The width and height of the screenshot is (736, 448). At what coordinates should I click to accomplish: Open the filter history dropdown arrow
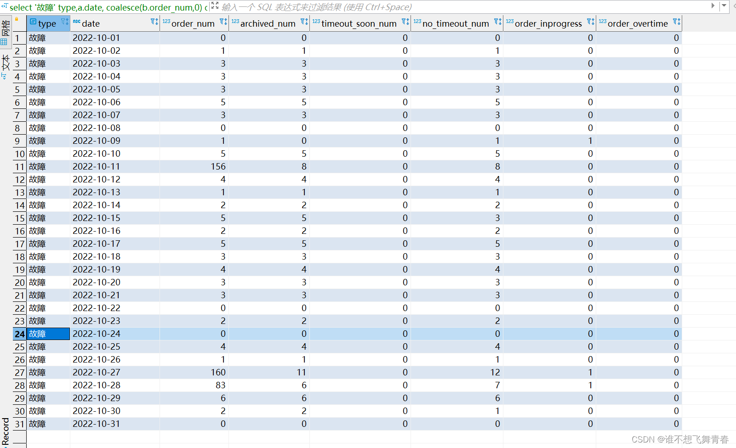click(724, 6)
